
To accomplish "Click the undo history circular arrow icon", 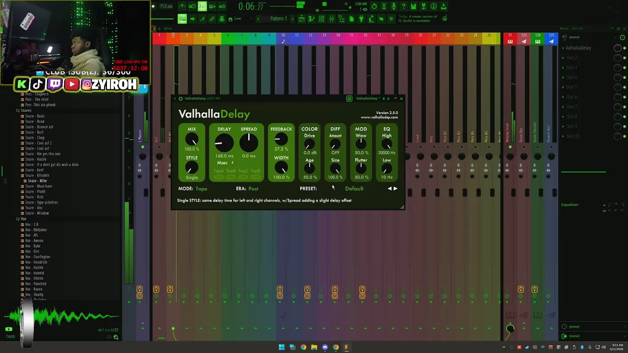I will (x=374, y=6).
